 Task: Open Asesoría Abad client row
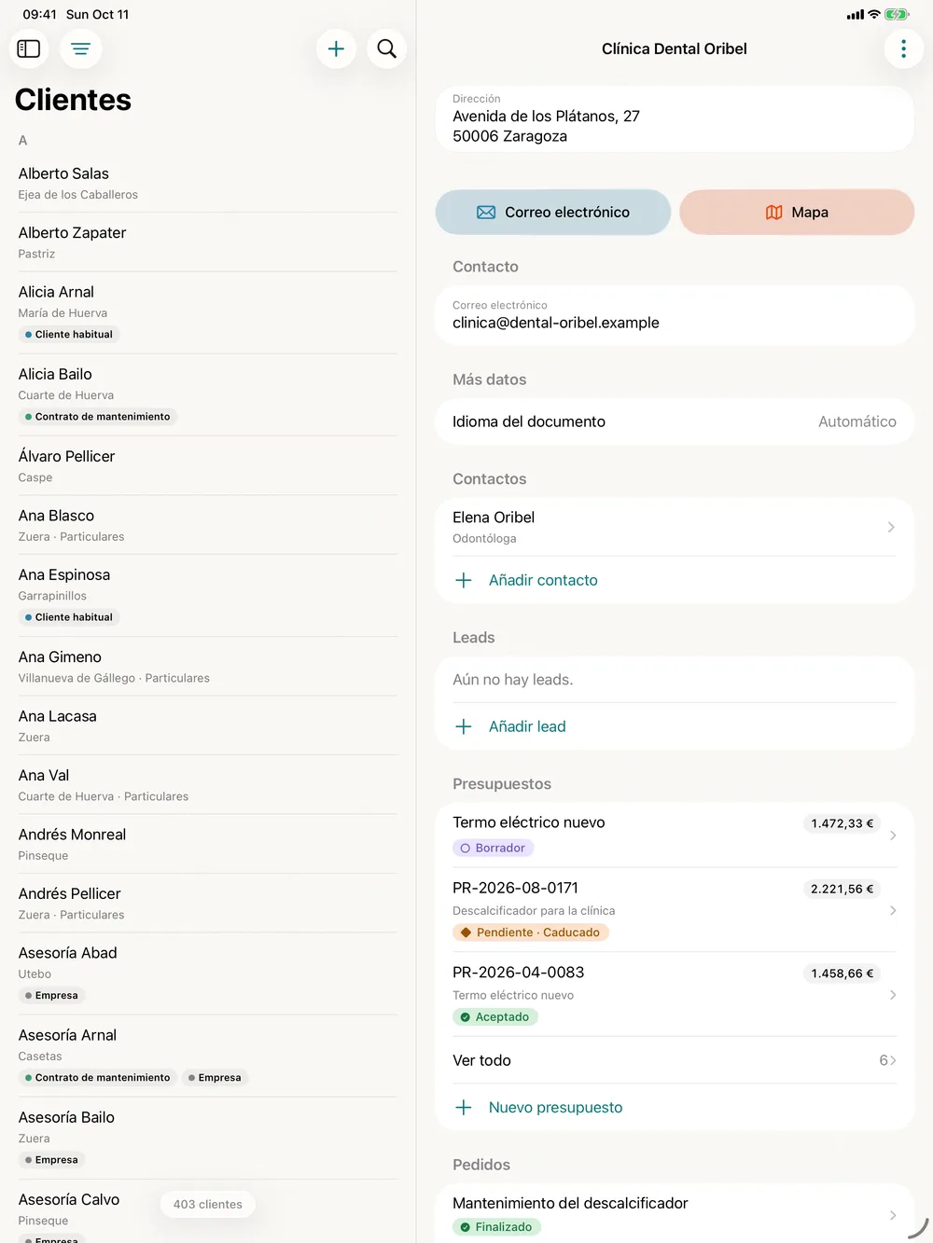pyautogui.click(x=208, y=974)
